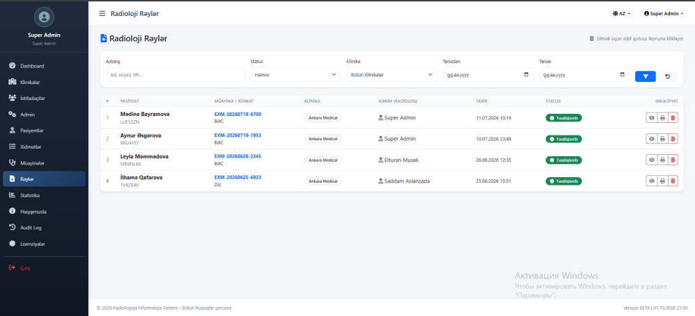View report for Mədinə Bayramova (eye icon)

[x=652, y=118]
